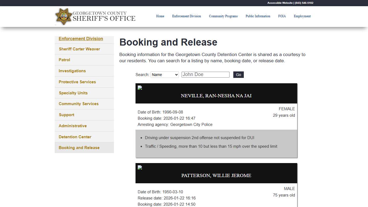
Task: Open the Community Programs menu
Action: (x=223, y=16)
